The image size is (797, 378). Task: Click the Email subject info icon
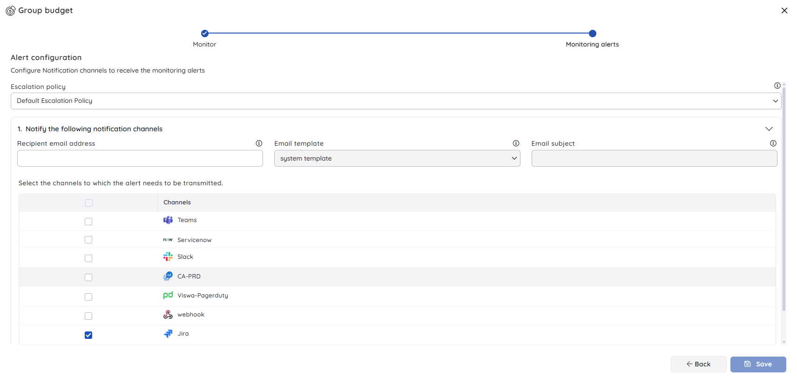click(773, 143)
